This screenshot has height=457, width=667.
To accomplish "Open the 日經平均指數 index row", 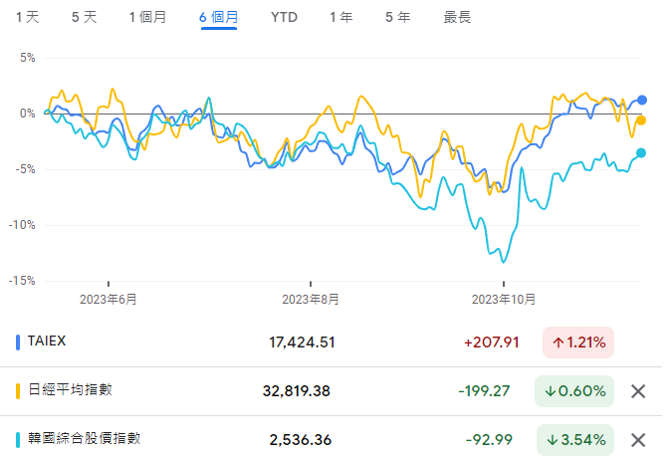I will pos(70,390).
